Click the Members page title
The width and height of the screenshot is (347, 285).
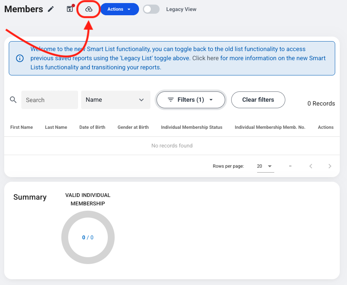[x=24, y=9]
